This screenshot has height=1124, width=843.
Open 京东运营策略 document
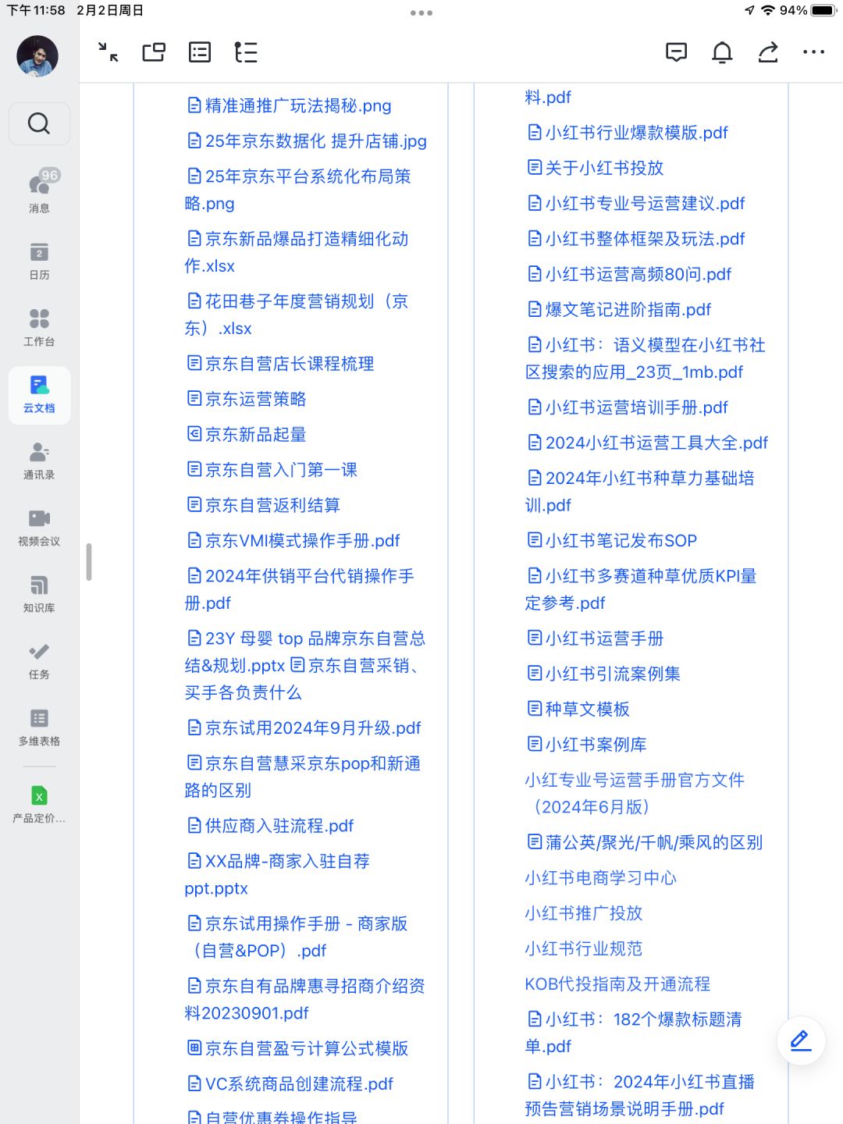point(247,399)
